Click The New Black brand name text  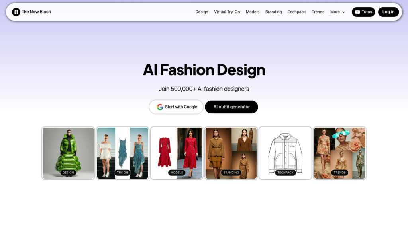(36, 12)
